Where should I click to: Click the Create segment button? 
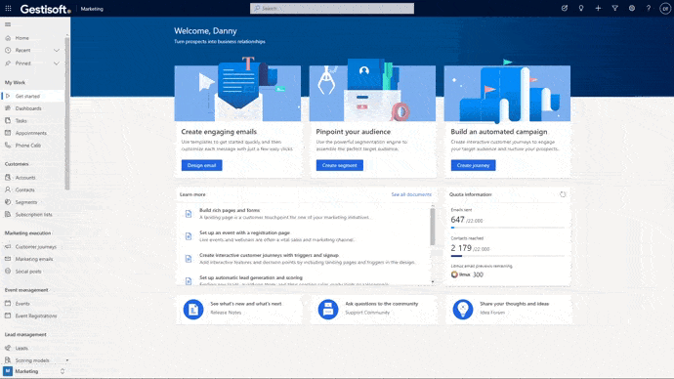pyautogui.click(x=340, y=165)
